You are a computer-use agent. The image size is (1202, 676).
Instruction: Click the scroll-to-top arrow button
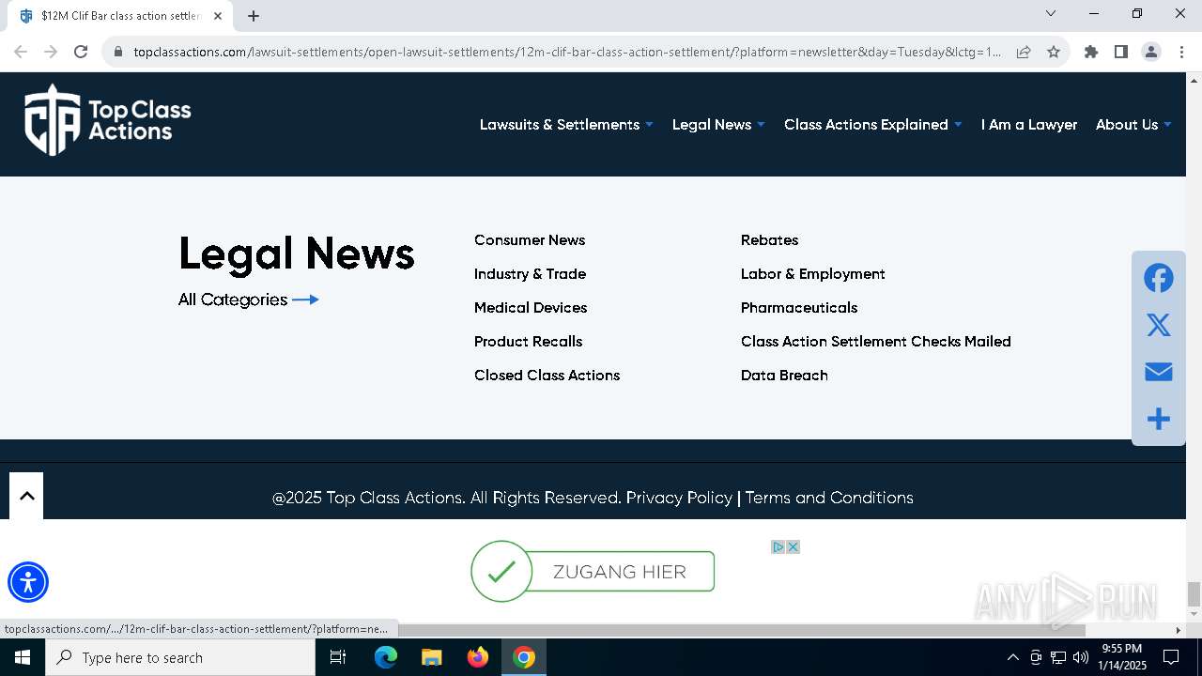tap(26, 496)
